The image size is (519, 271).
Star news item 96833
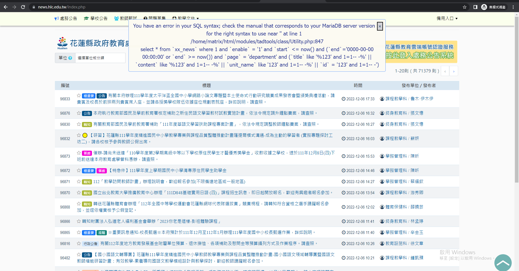pos(79,95)
